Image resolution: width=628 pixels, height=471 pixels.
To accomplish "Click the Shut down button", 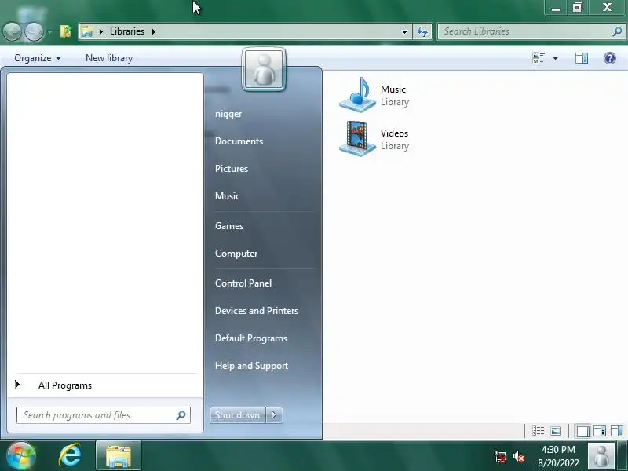I will click(x=237, y=415).
